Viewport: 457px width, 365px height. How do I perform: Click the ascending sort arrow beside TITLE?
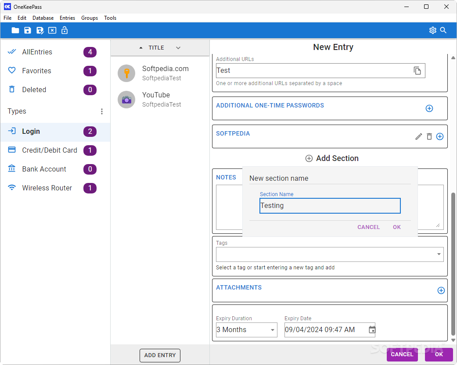[x=141, y=48]
